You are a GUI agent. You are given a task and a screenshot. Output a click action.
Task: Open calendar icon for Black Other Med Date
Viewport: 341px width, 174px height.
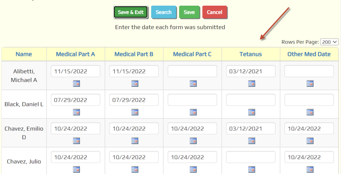click(310, 112)
